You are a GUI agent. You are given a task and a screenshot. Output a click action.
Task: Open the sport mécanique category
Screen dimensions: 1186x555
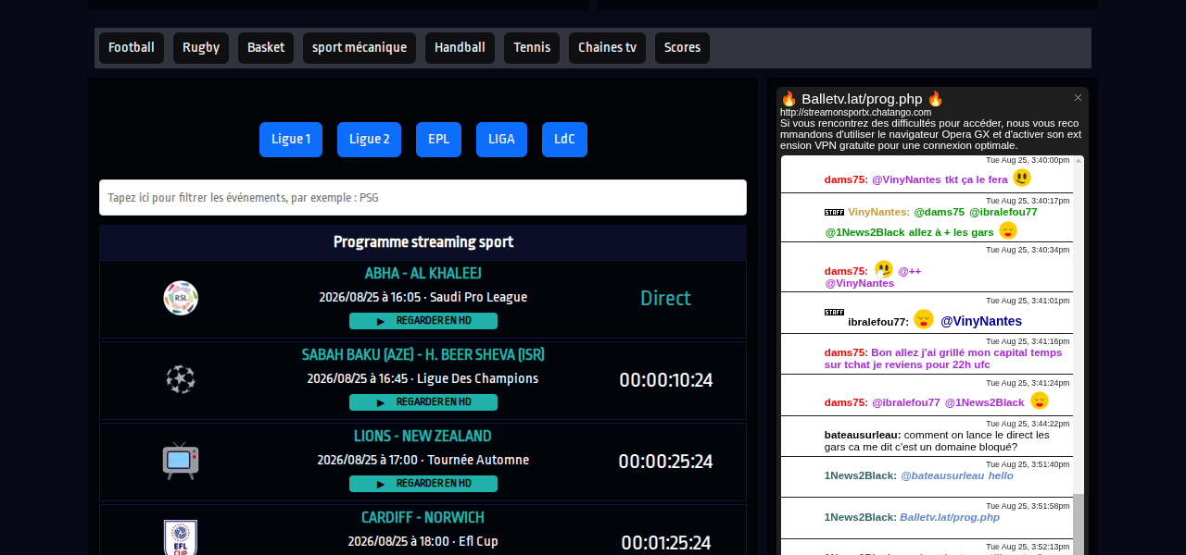360,48
